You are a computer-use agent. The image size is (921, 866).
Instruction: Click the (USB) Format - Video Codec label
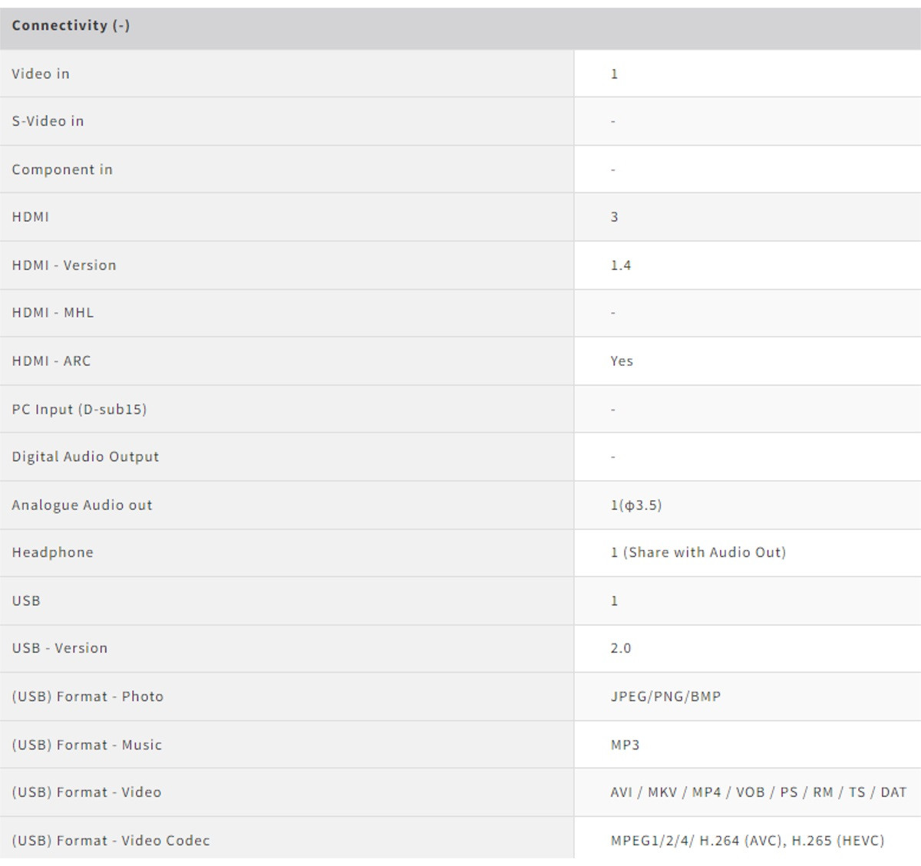(111, 841)
